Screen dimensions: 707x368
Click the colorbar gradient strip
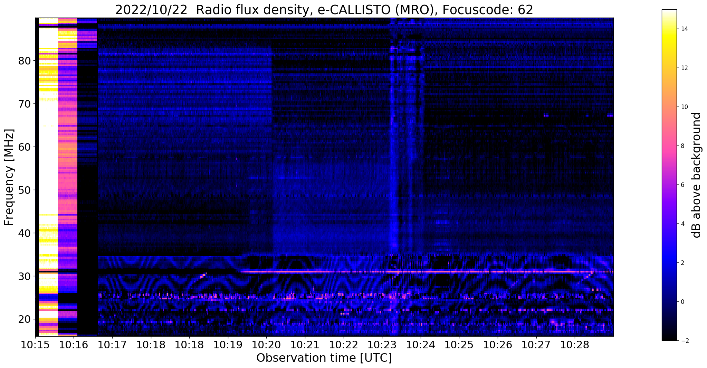coord(669,175)
